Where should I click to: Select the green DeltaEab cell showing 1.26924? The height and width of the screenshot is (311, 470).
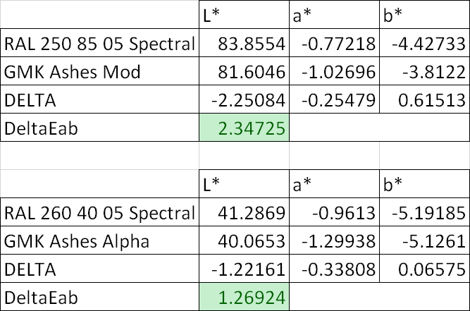pos(242,297)
